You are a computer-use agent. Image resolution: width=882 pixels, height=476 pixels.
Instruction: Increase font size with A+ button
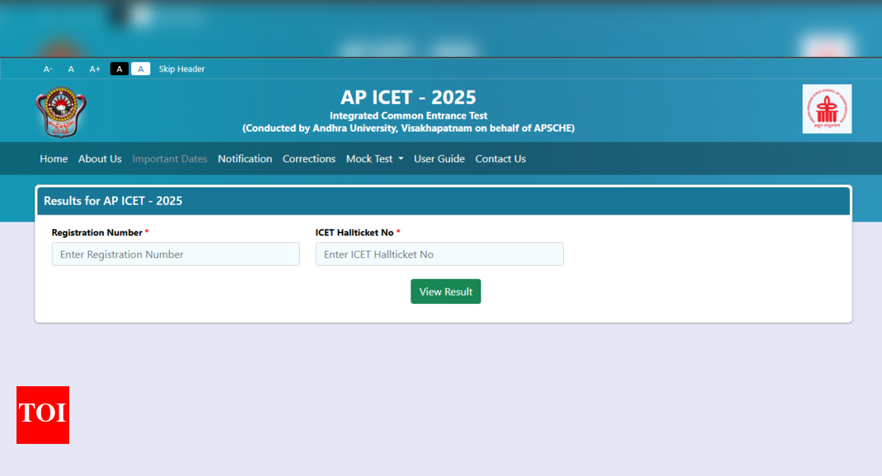point(95,69)
